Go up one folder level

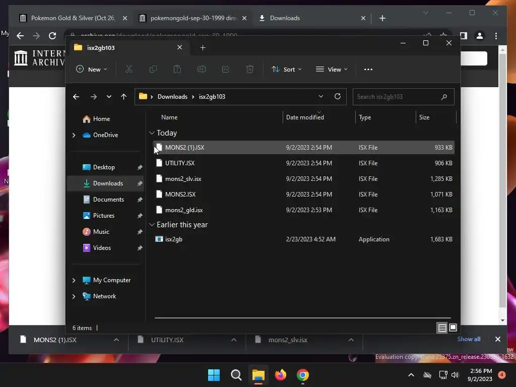coord(124,97)
